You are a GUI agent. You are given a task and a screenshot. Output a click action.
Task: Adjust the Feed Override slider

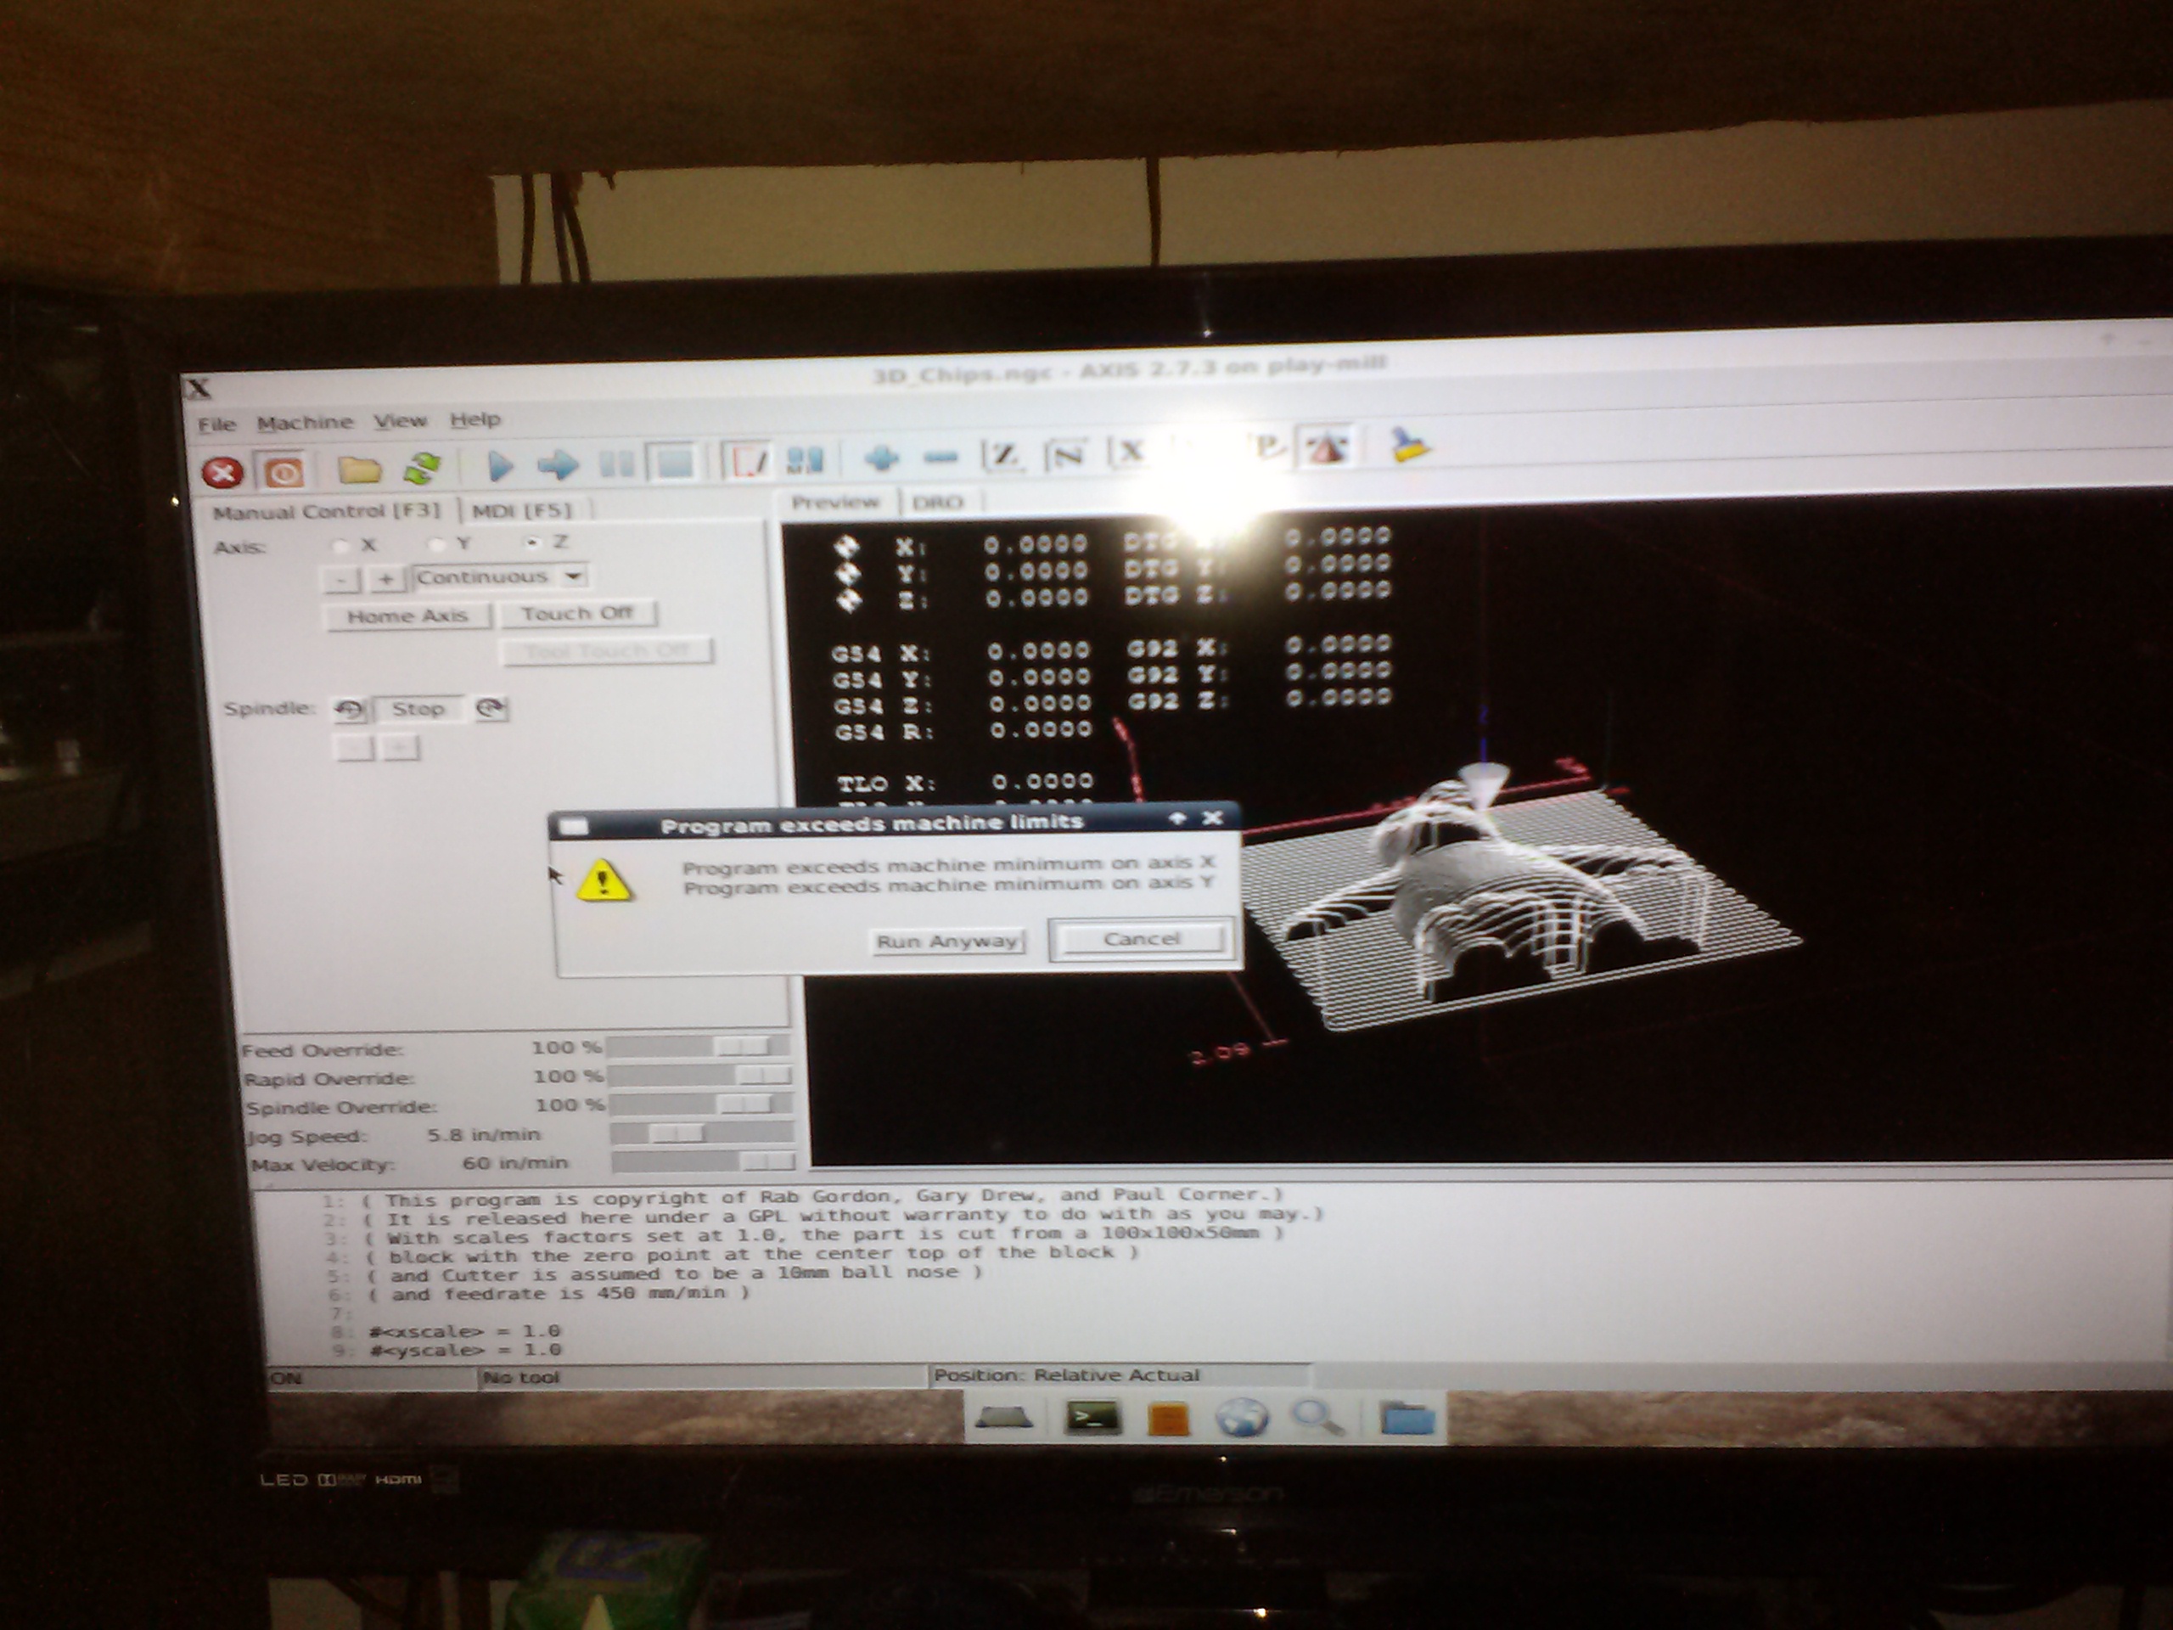point(699,1047)
